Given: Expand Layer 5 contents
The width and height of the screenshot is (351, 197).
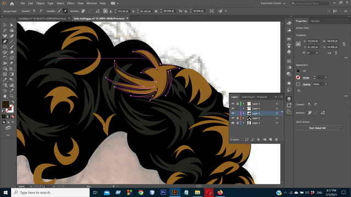Looking at the screenshot, I should point(244,113).
